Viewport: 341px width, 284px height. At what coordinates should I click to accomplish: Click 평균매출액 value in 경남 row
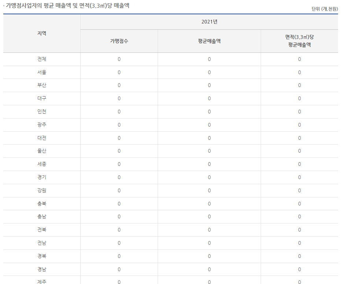coord(209,269)
